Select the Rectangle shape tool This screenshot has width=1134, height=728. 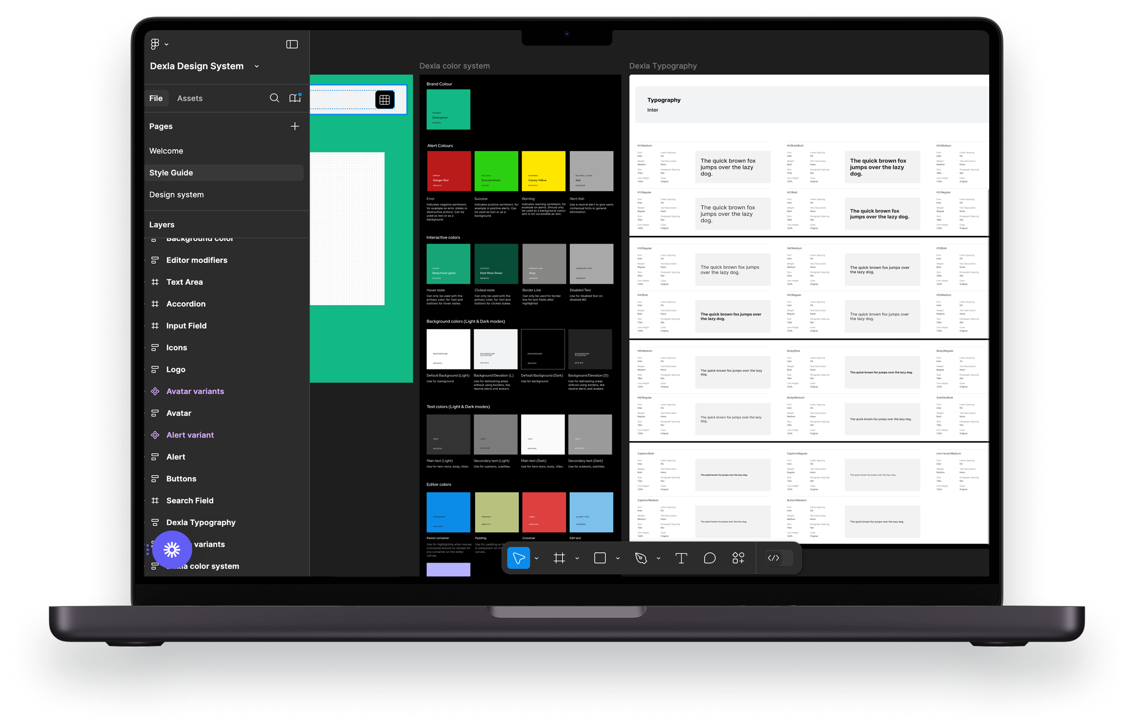click(600, 558)
